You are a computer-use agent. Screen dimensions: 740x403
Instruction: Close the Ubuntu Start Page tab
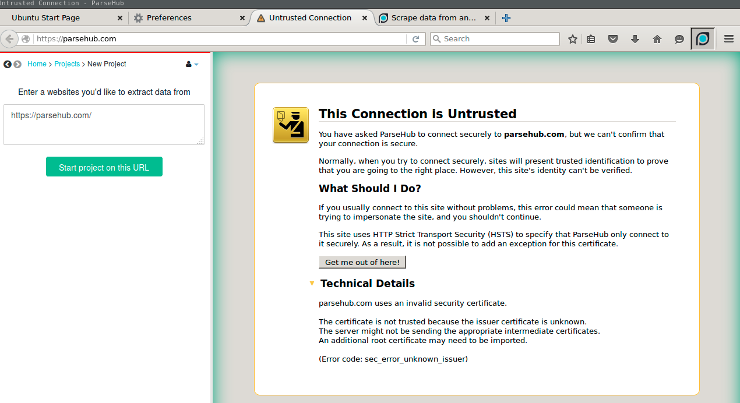click(120, 18)
